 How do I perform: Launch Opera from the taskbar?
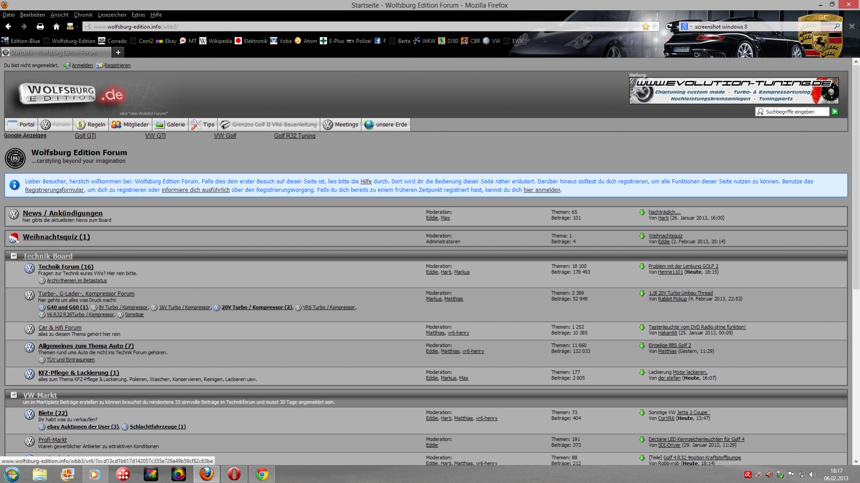pos(234,474)
